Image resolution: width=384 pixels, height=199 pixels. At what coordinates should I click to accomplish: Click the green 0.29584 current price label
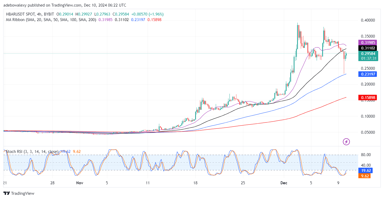coord(368,53)
